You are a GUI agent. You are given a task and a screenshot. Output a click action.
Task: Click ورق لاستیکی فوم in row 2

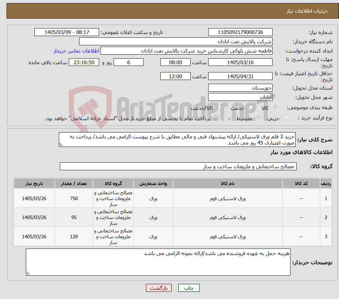pyautogui.click(x=227, y=218)
